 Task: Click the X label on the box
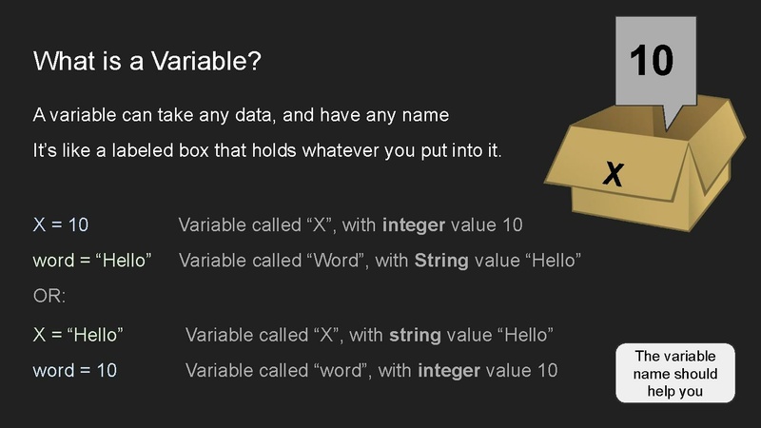click(614, 174)
